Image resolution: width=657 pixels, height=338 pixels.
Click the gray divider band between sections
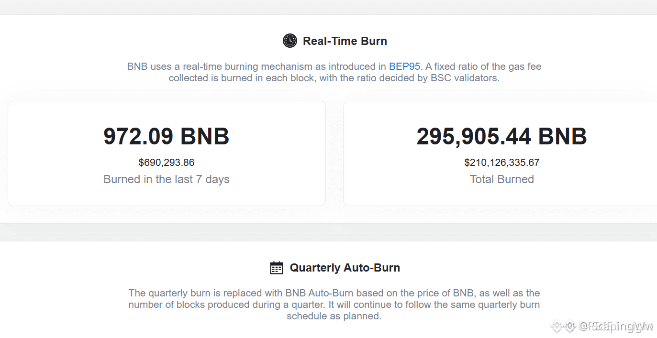pos(328,232)
